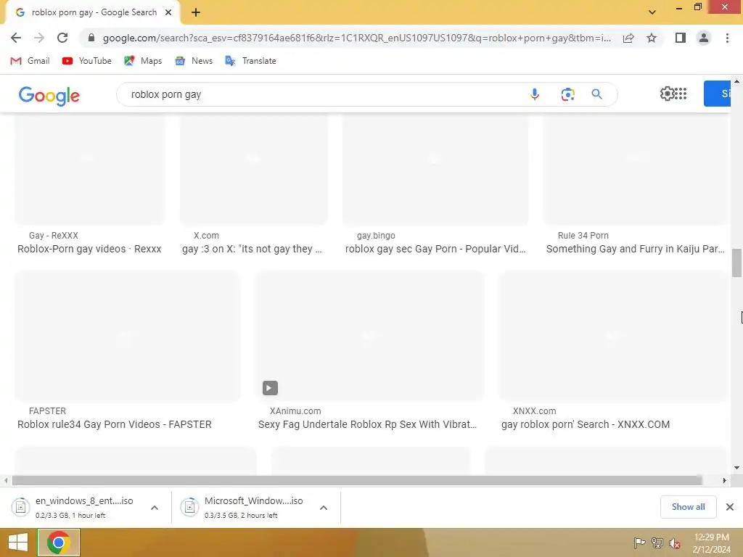Click the Chrome taskbar icon
Viewport: 743px width, 557px height.
click(59, 542)
